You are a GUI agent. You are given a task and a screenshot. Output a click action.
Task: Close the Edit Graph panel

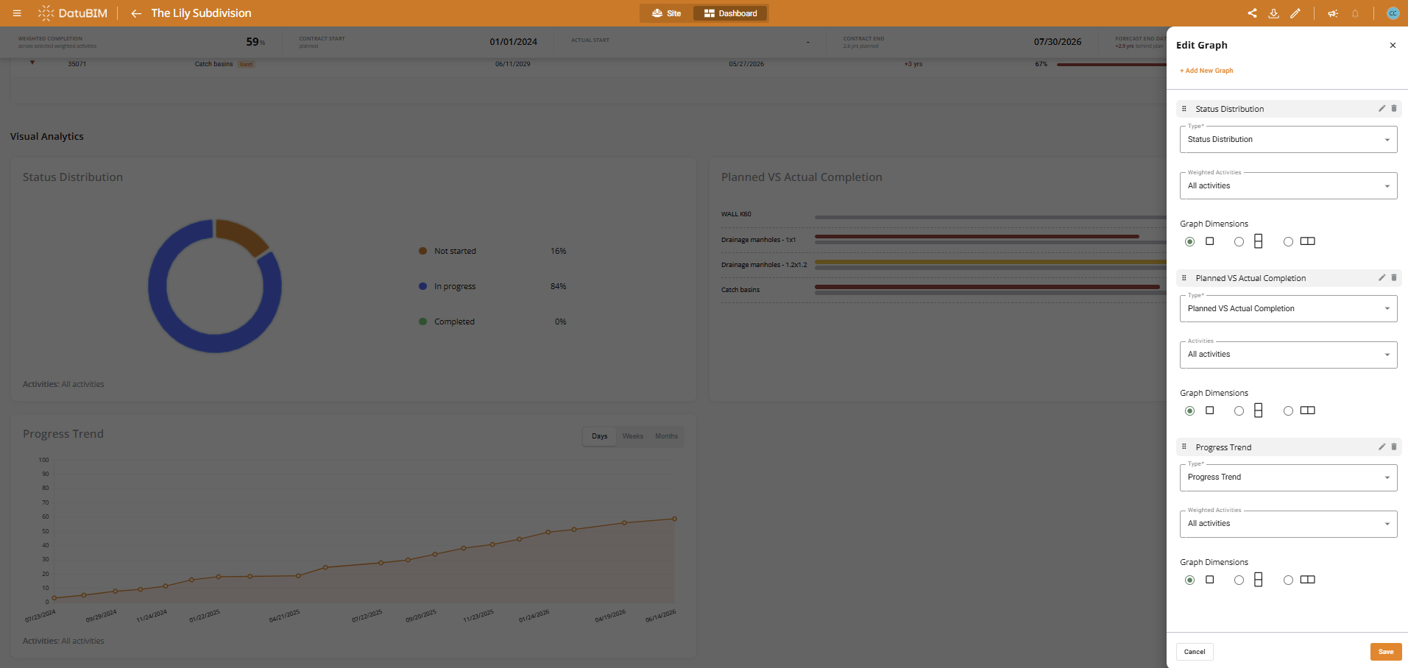[1393, 46]
